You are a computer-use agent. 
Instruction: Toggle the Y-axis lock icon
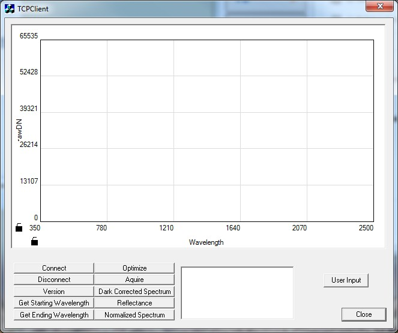click(19, 227)
